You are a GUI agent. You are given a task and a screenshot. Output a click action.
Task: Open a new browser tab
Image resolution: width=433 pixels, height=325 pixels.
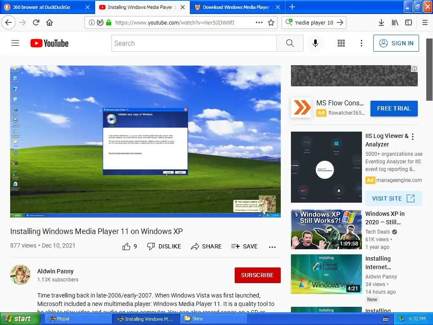(292, 7)
